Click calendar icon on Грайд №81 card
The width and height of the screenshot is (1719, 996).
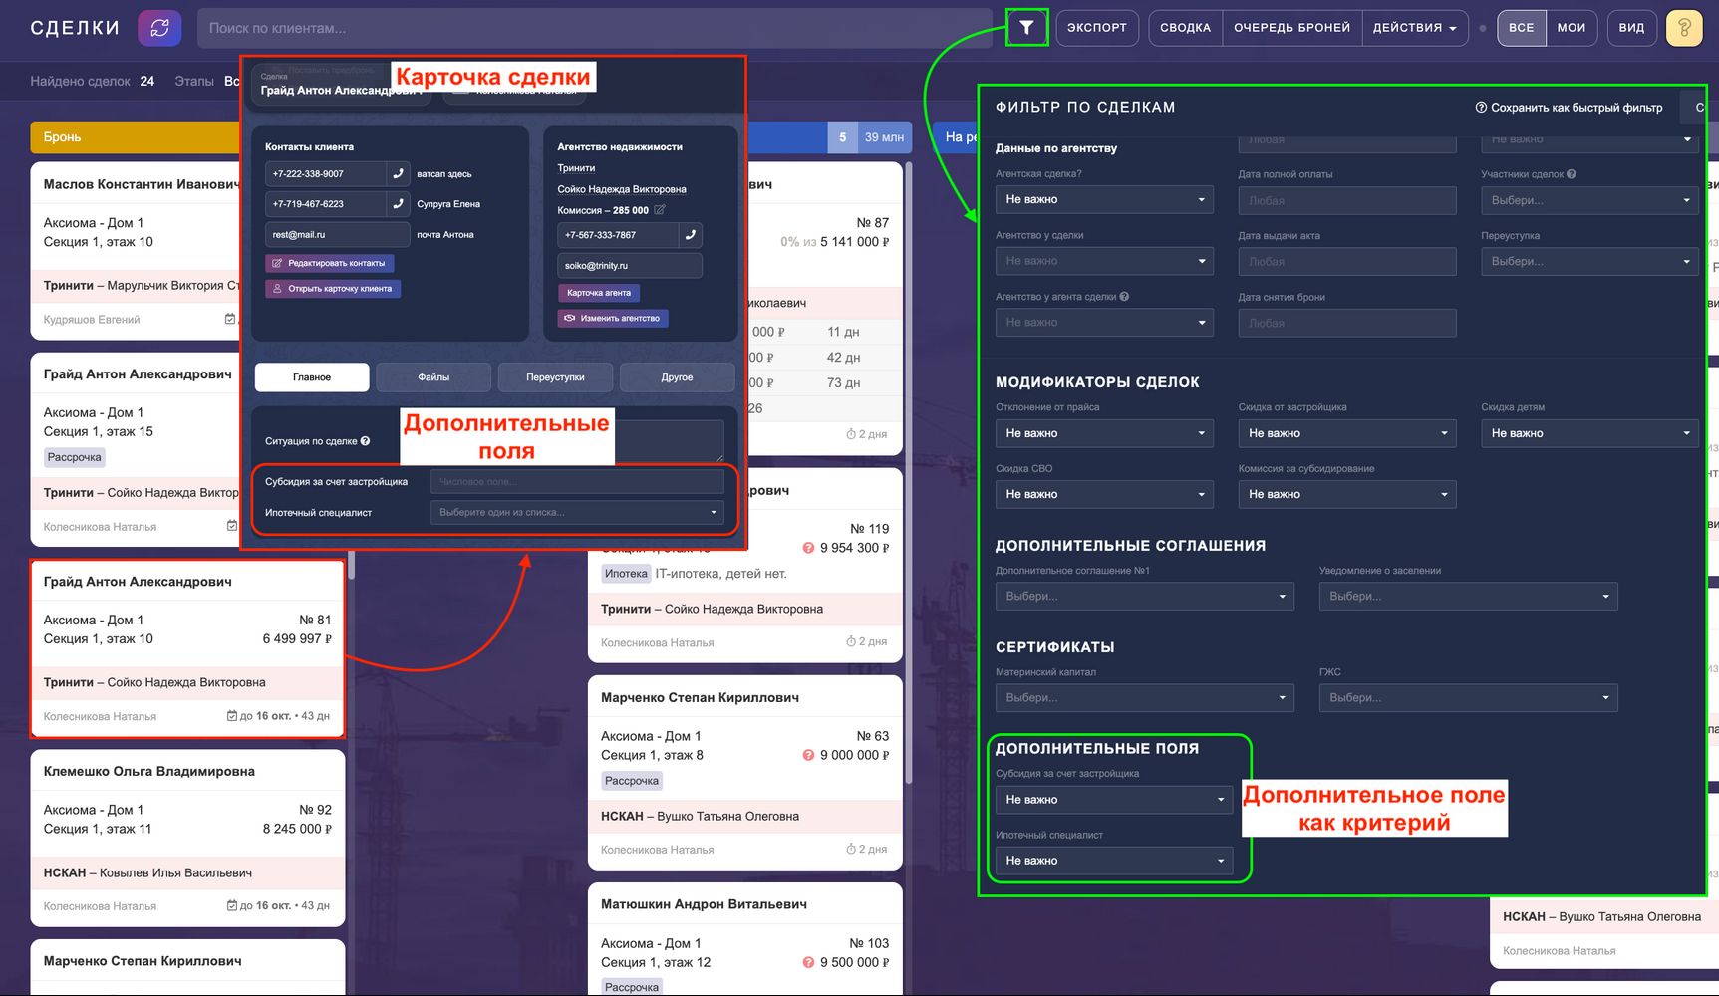pyautogui.click(x=232, y=716)
